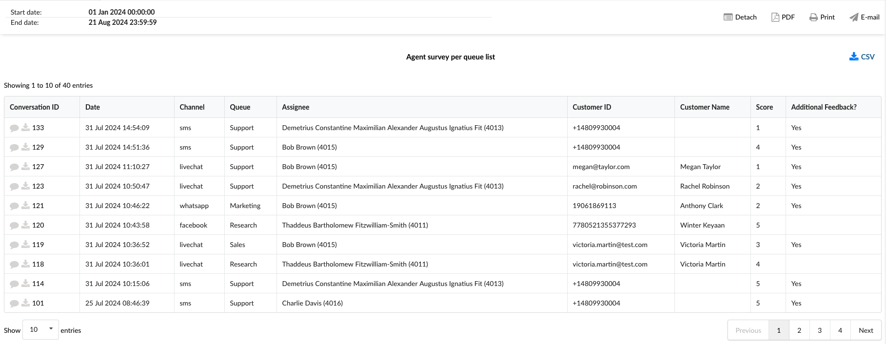Open chat transcript icon for conversation 101
The width and height of the screenshot is (886, 344).
[14, 304]
